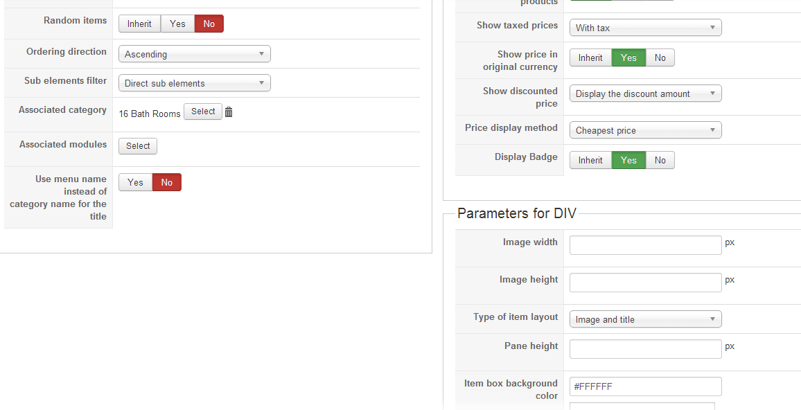Set Display Badge to No
Screen dimensions: 801x410
point(660,160)
